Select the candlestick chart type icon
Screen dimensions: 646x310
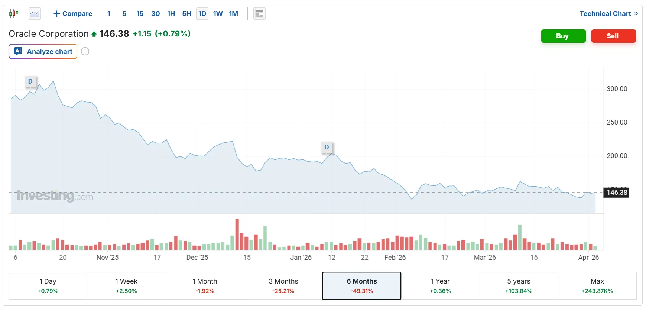point(14,14)
